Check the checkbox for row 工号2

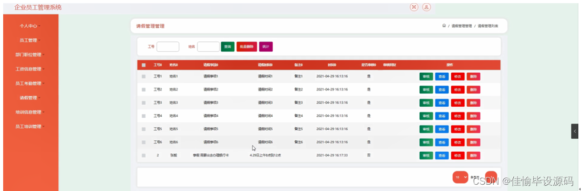pos(143,89)
